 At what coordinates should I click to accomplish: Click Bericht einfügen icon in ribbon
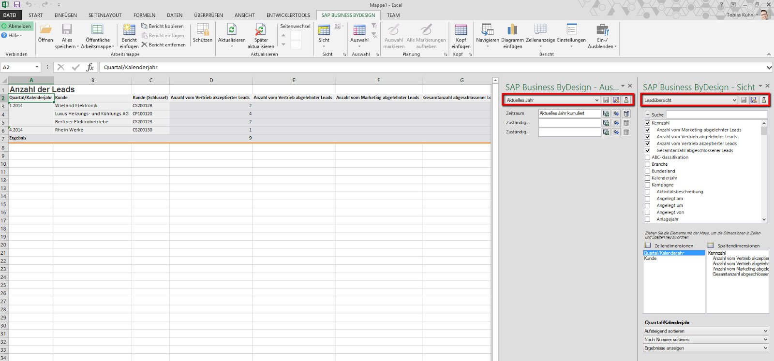pos(129,30)
